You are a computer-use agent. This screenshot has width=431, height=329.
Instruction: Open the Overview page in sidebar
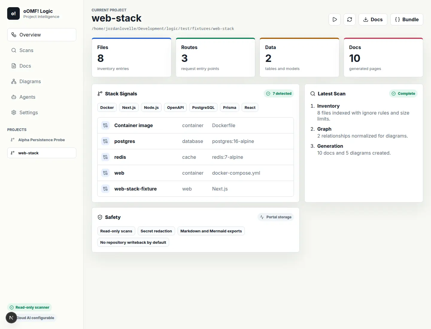click(x=42, y=35)
